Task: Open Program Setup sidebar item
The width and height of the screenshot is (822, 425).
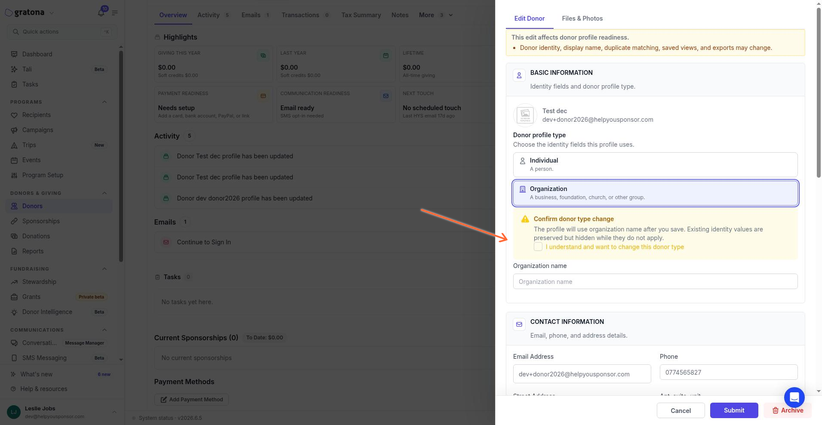Action: coord(59,175)
